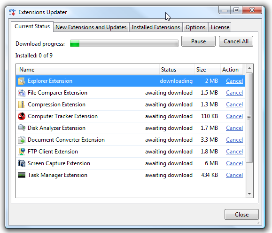This screenshot has height=233, width=272.
Task: Cancel the Compression Extension download
Action: pyautogui.click(x=234, y=104)
